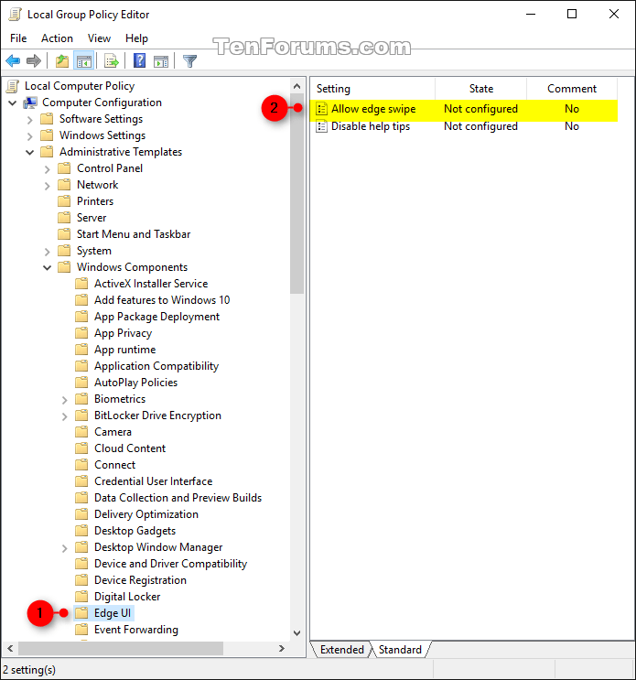
Task: Collapse the Windows Components node
Action: [48, 267]
